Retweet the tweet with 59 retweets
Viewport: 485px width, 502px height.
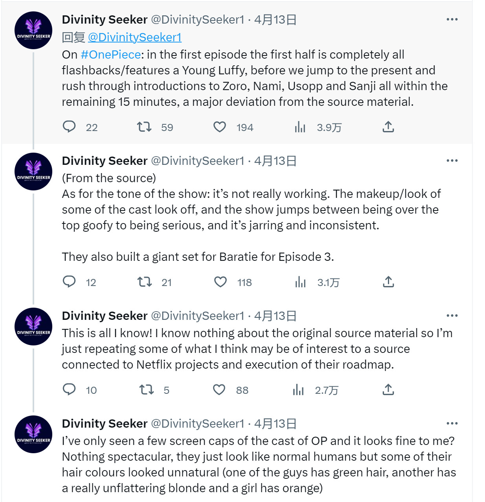(144, 127)
